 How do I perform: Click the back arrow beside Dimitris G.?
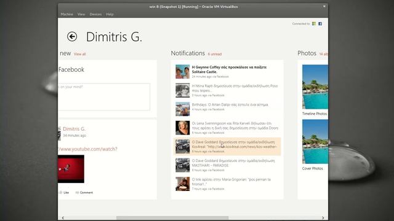point(72,37)
